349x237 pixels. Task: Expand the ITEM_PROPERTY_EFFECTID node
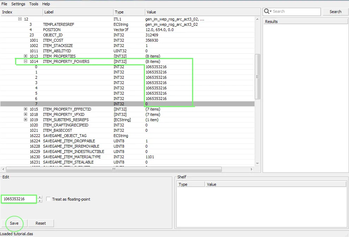pyautogui.click(x=25, y=109)
